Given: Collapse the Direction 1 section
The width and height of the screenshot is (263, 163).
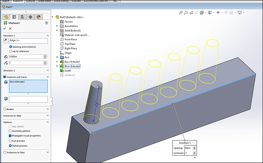Looking at the screenshot, I should pyautogui.click(x=48, y=35).
